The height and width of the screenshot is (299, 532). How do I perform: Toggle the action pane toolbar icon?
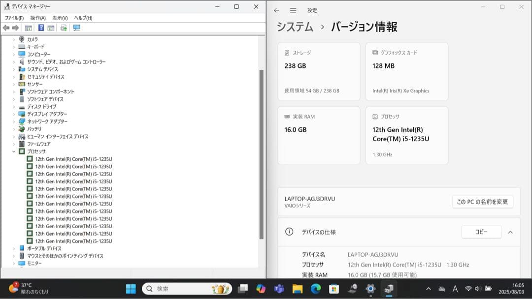51,28
